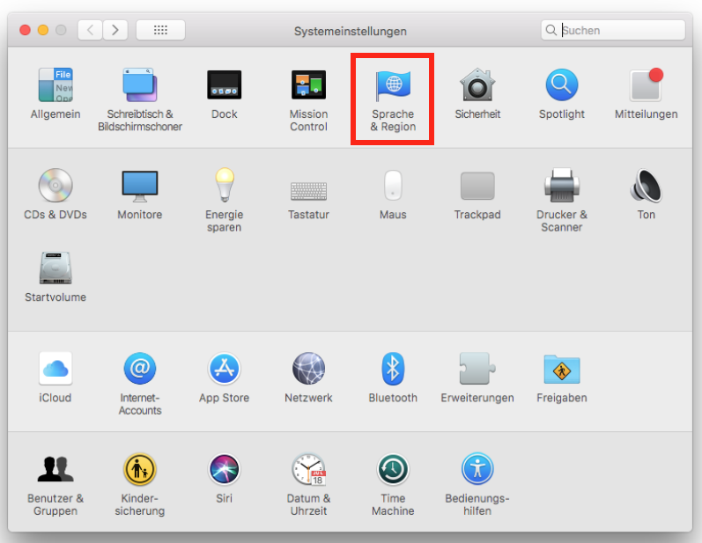Go back with the left arrow button

(90, 30)
